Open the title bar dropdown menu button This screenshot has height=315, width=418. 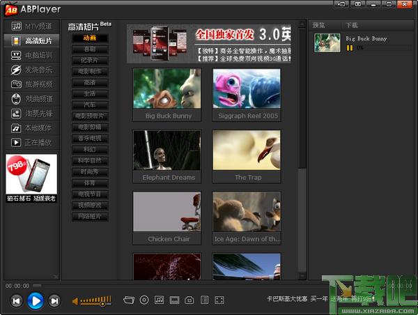[358, 4]
